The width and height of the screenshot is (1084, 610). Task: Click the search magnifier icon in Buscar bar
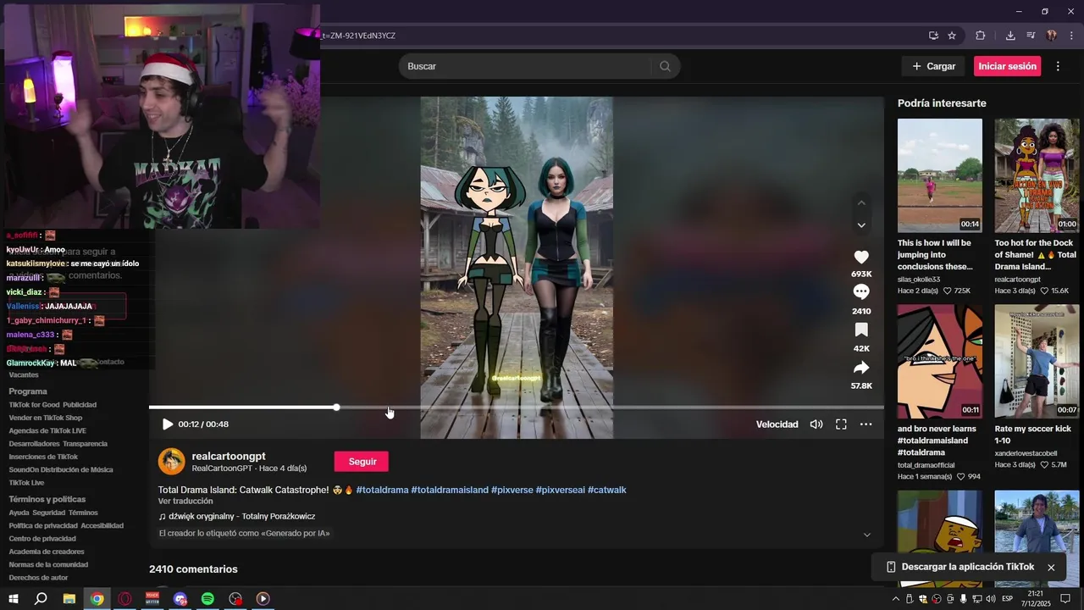pyautogui.click(x=665, y=66)
